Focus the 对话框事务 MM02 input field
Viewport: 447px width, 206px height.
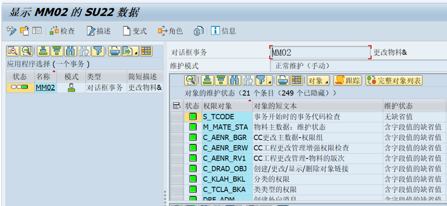[x=320, y=52]
